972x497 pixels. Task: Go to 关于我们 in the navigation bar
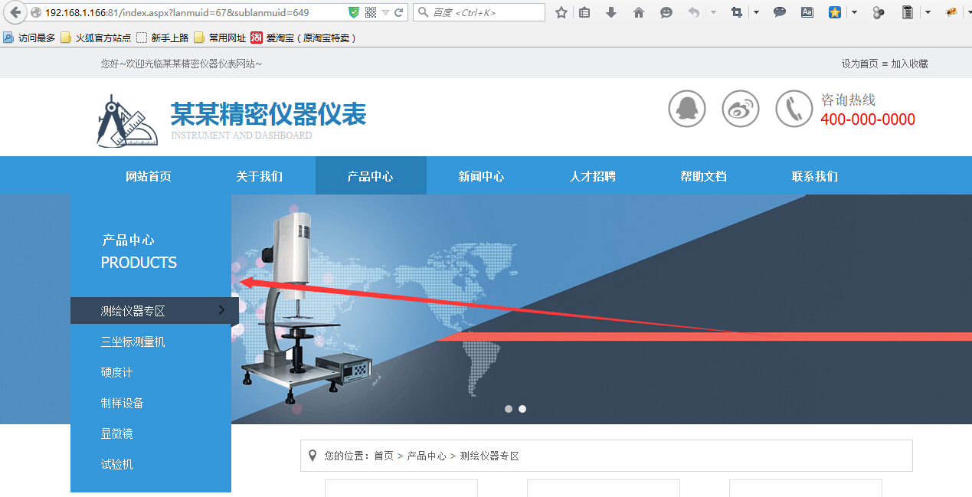[259, 176]
